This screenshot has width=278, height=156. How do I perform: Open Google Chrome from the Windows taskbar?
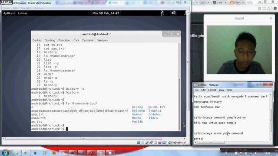pyautogui.click(x=26, y=153)
